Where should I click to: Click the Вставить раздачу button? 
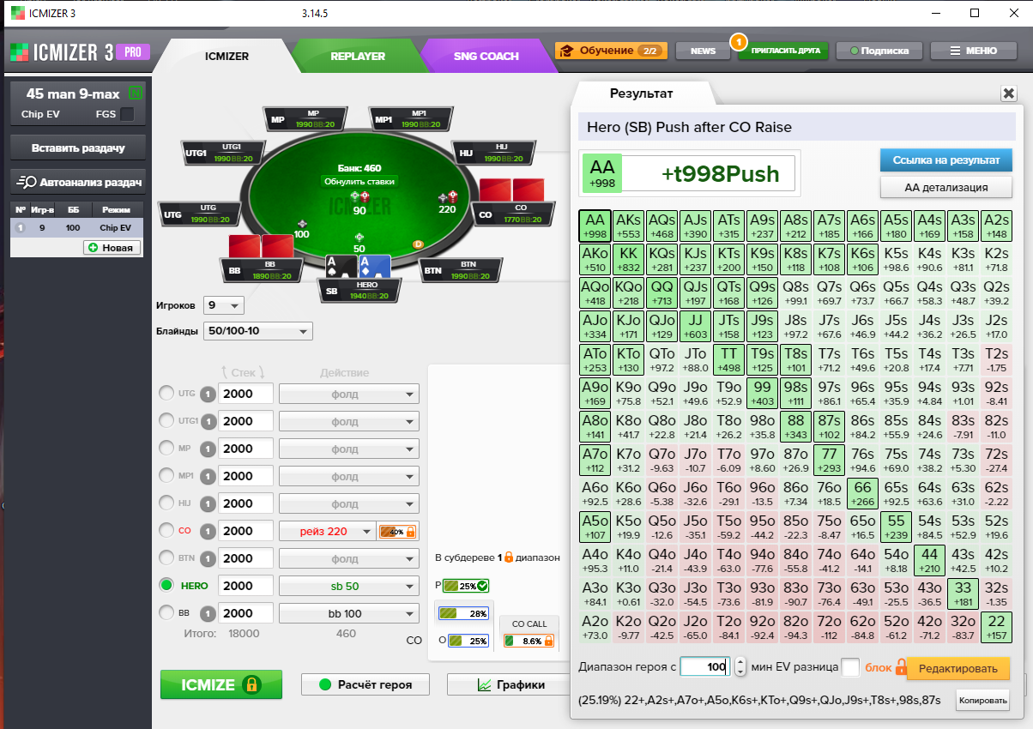click(78, 148)
